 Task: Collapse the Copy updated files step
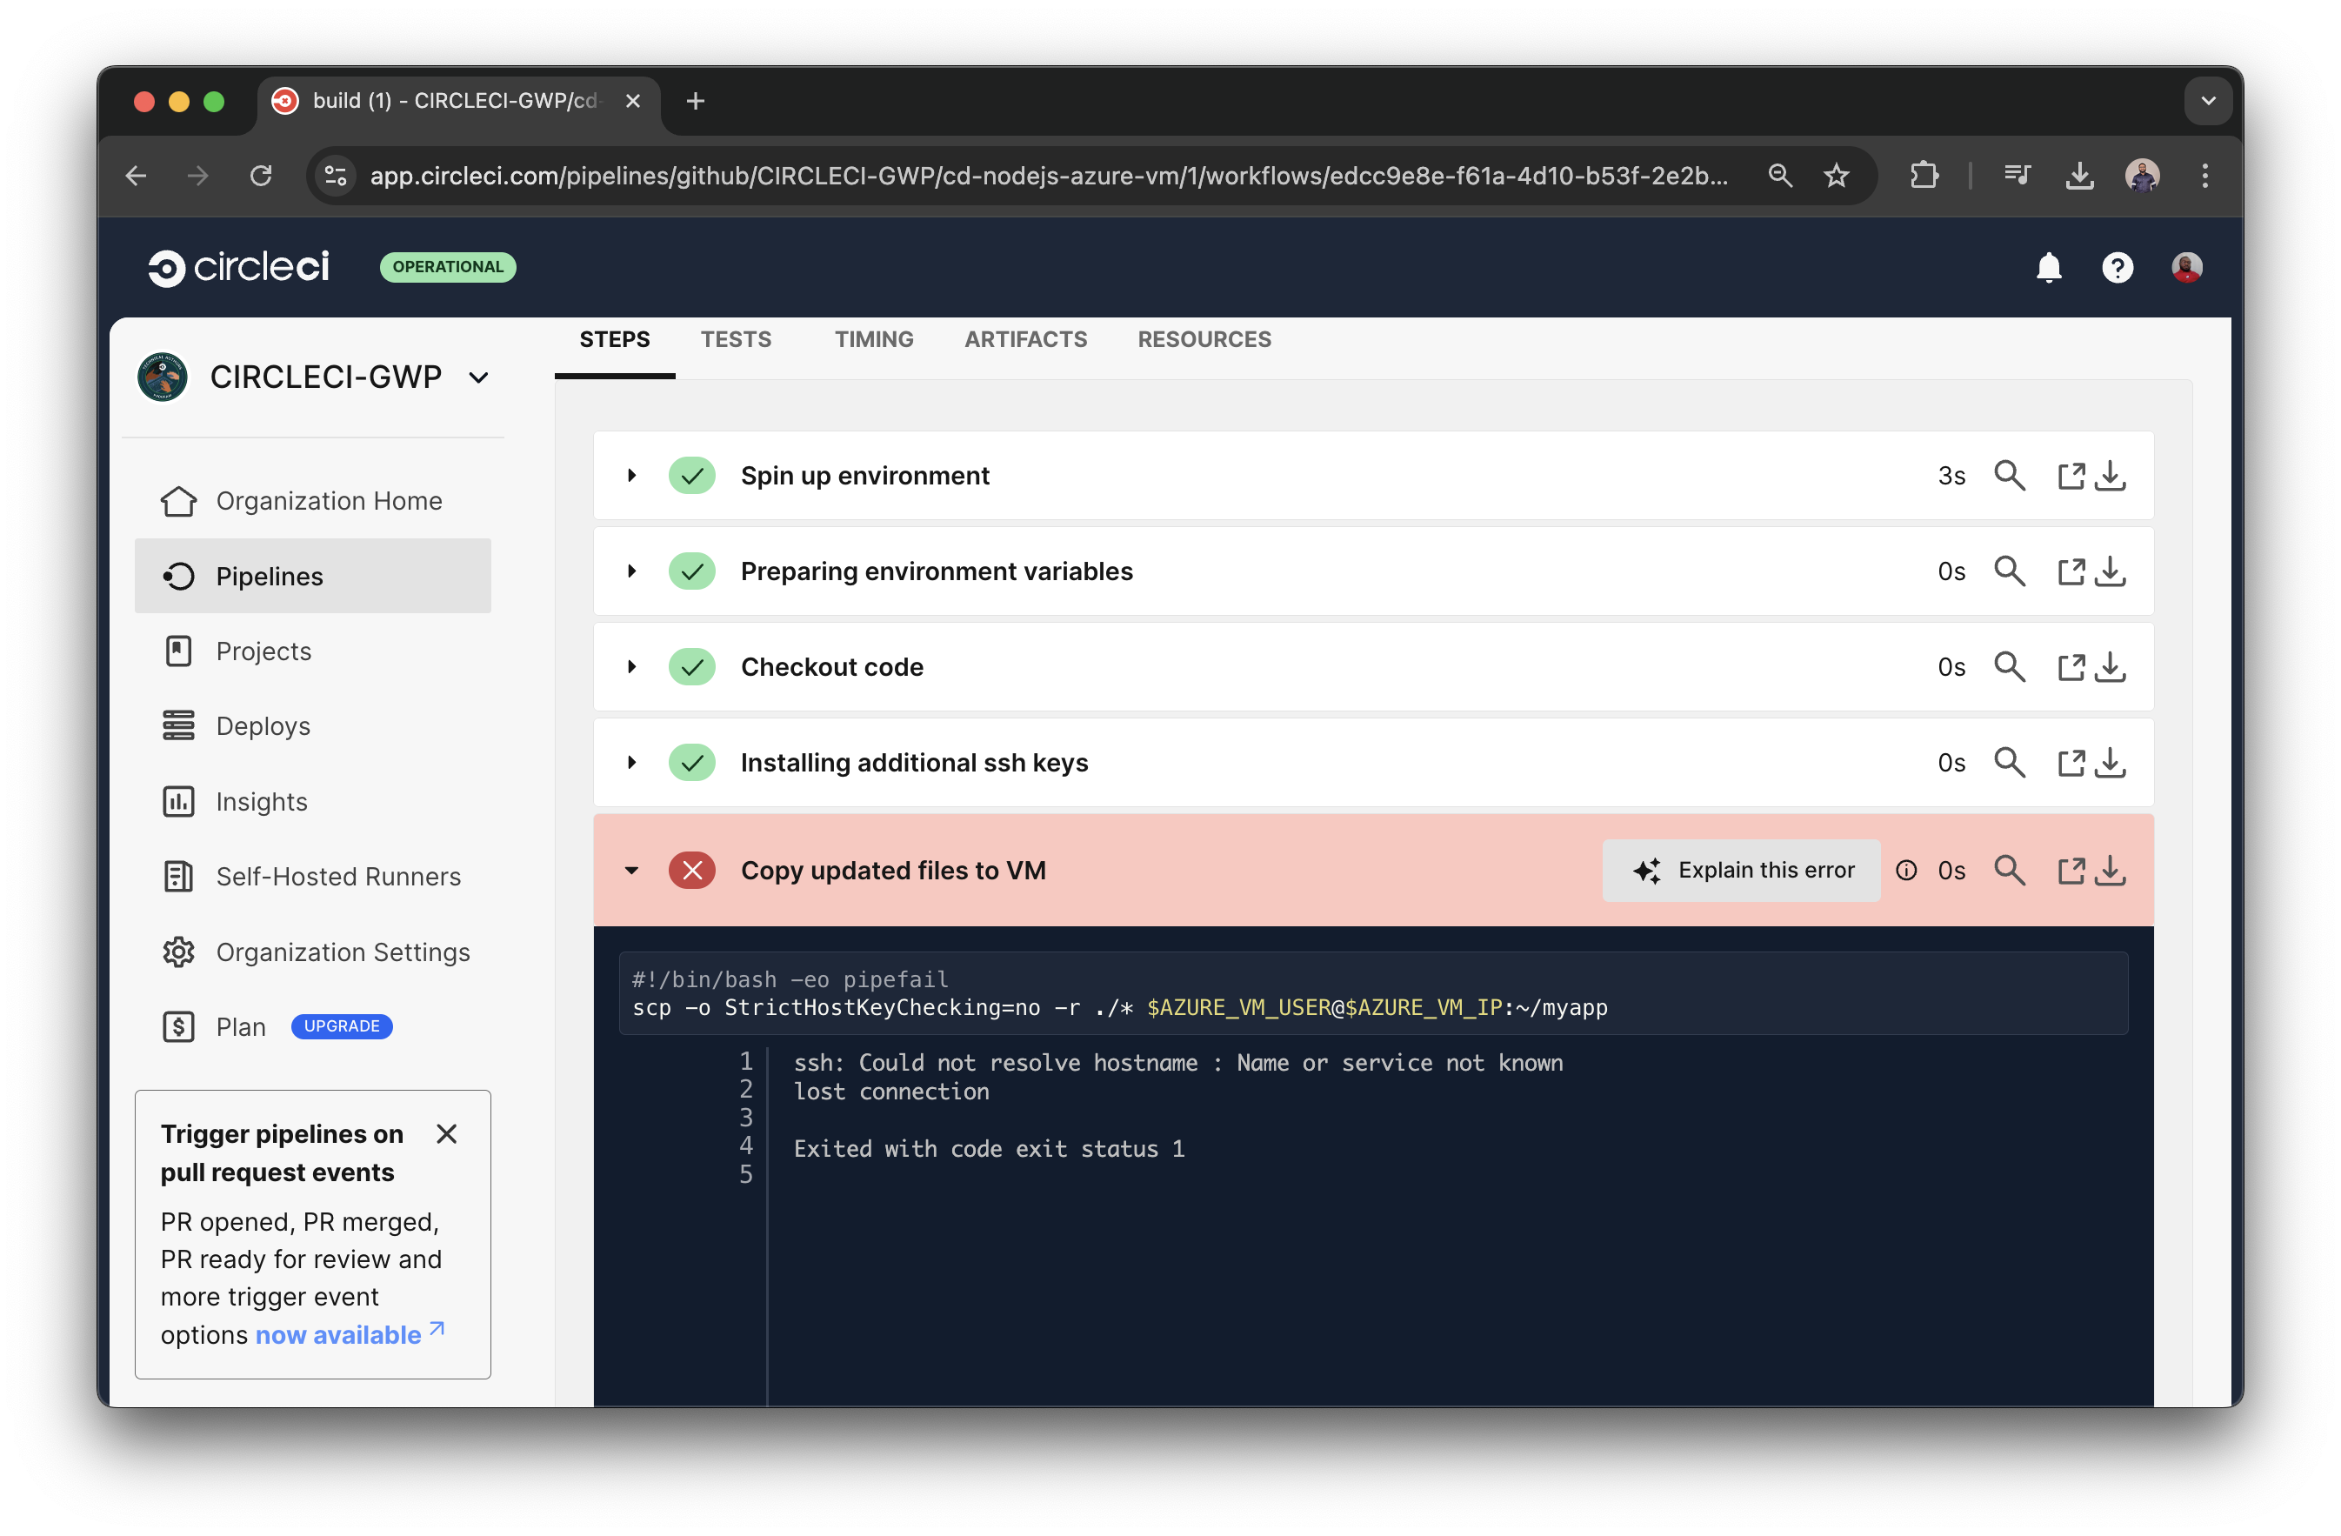click(x=630, y=870)
